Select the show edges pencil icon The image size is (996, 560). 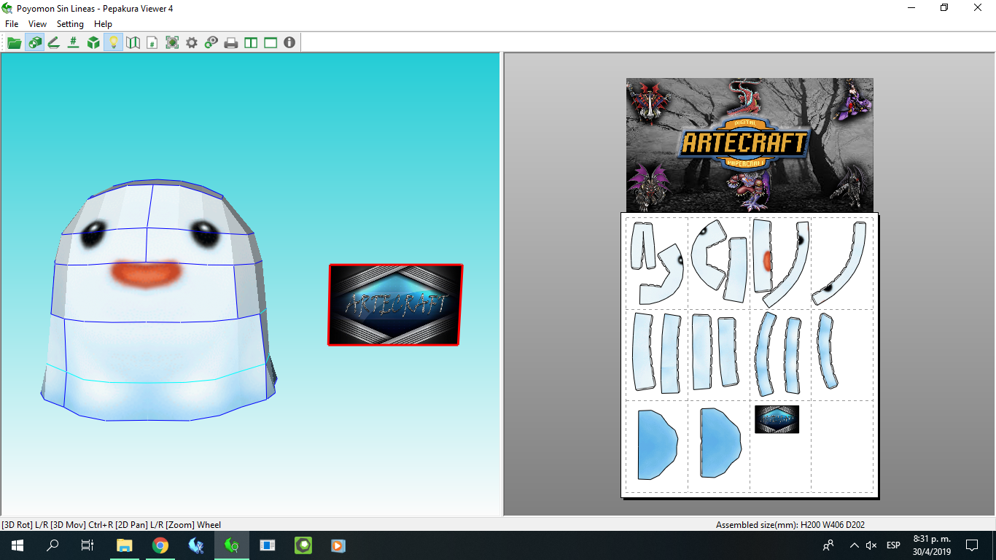[x=54, y=43]
